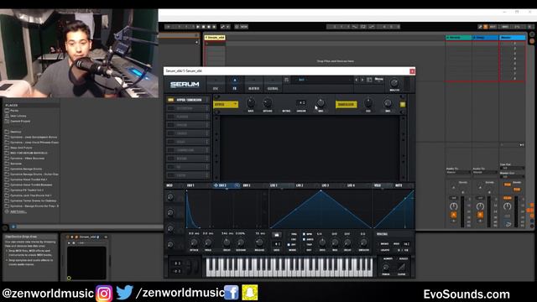Click the pitch bend down range value

tap(177, 271)
